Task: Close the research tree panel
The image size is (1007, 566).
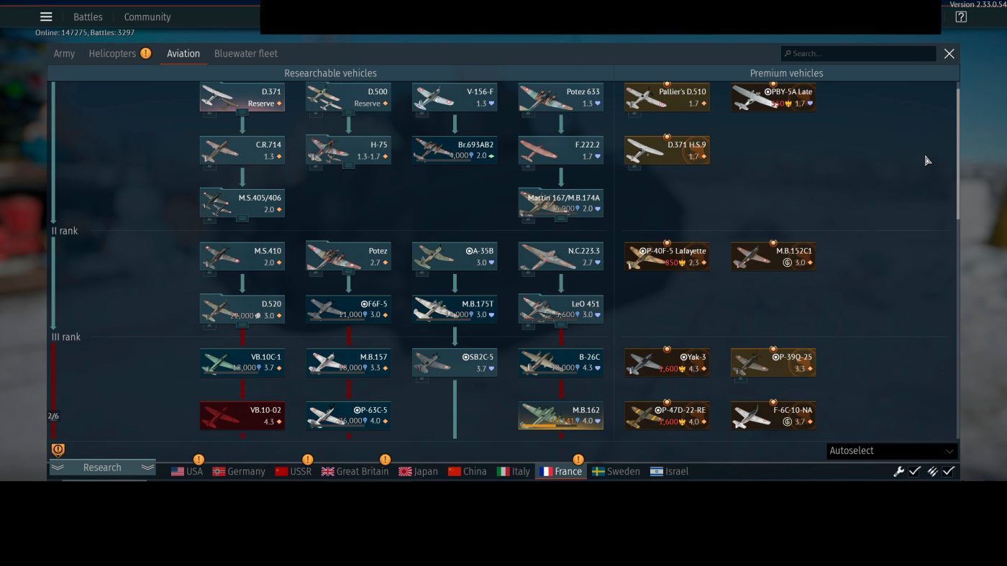Action: (949, 54)
